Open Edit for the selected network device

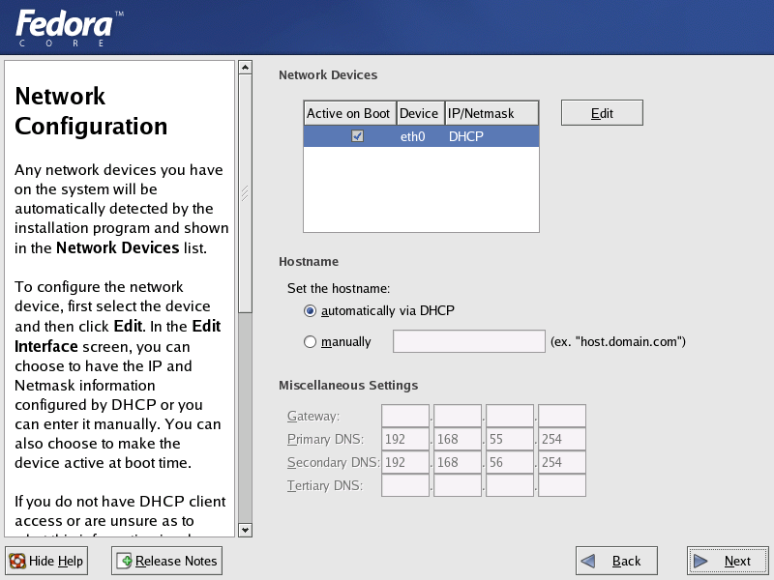click(602, 113)
